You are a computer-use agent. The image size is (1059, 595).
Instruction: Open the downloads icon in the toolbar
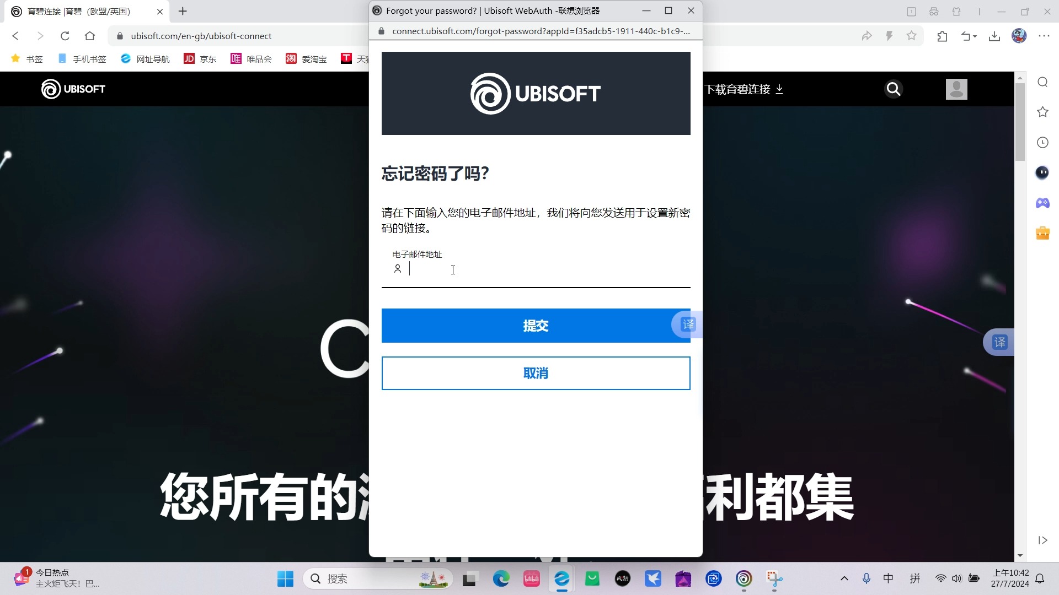click(x=994, y=36)
